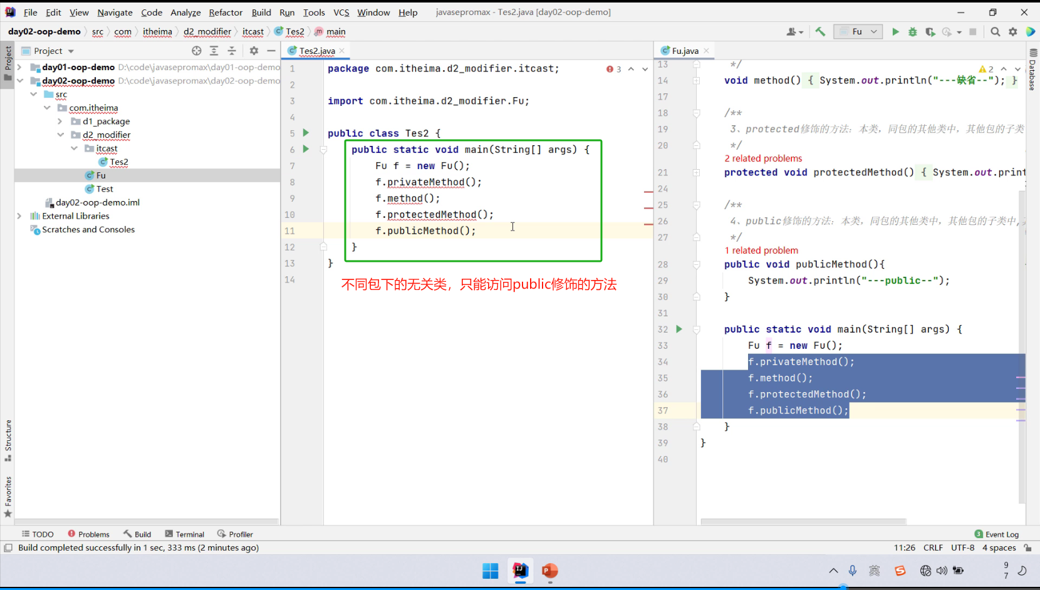Open the File menu
The width and height of the screenshot is (1040, 590).
pos(30,12)
